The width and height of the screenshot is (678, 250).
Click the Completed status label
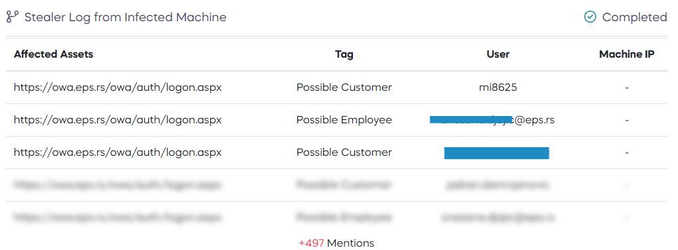[634, 17]
